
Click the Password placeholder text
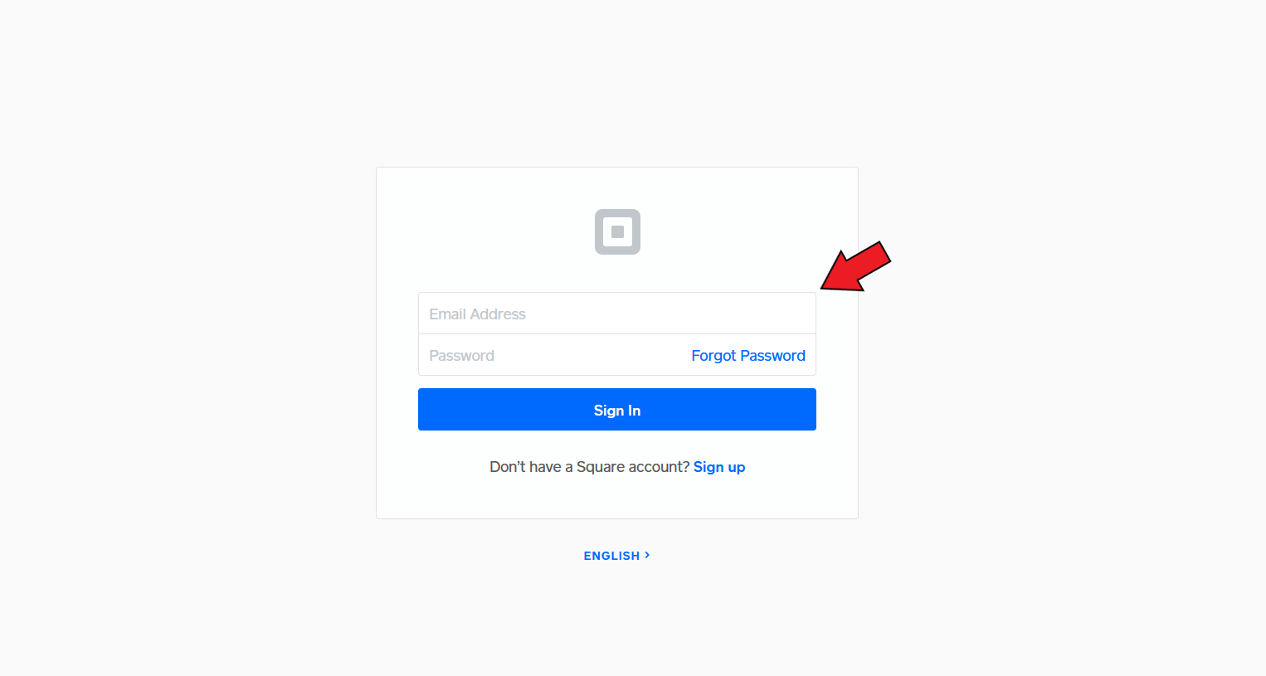[461, 356]
